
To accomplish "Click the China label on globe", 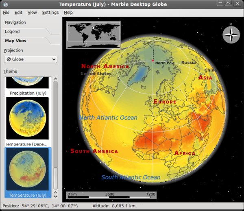I will [x=211, y=70].
